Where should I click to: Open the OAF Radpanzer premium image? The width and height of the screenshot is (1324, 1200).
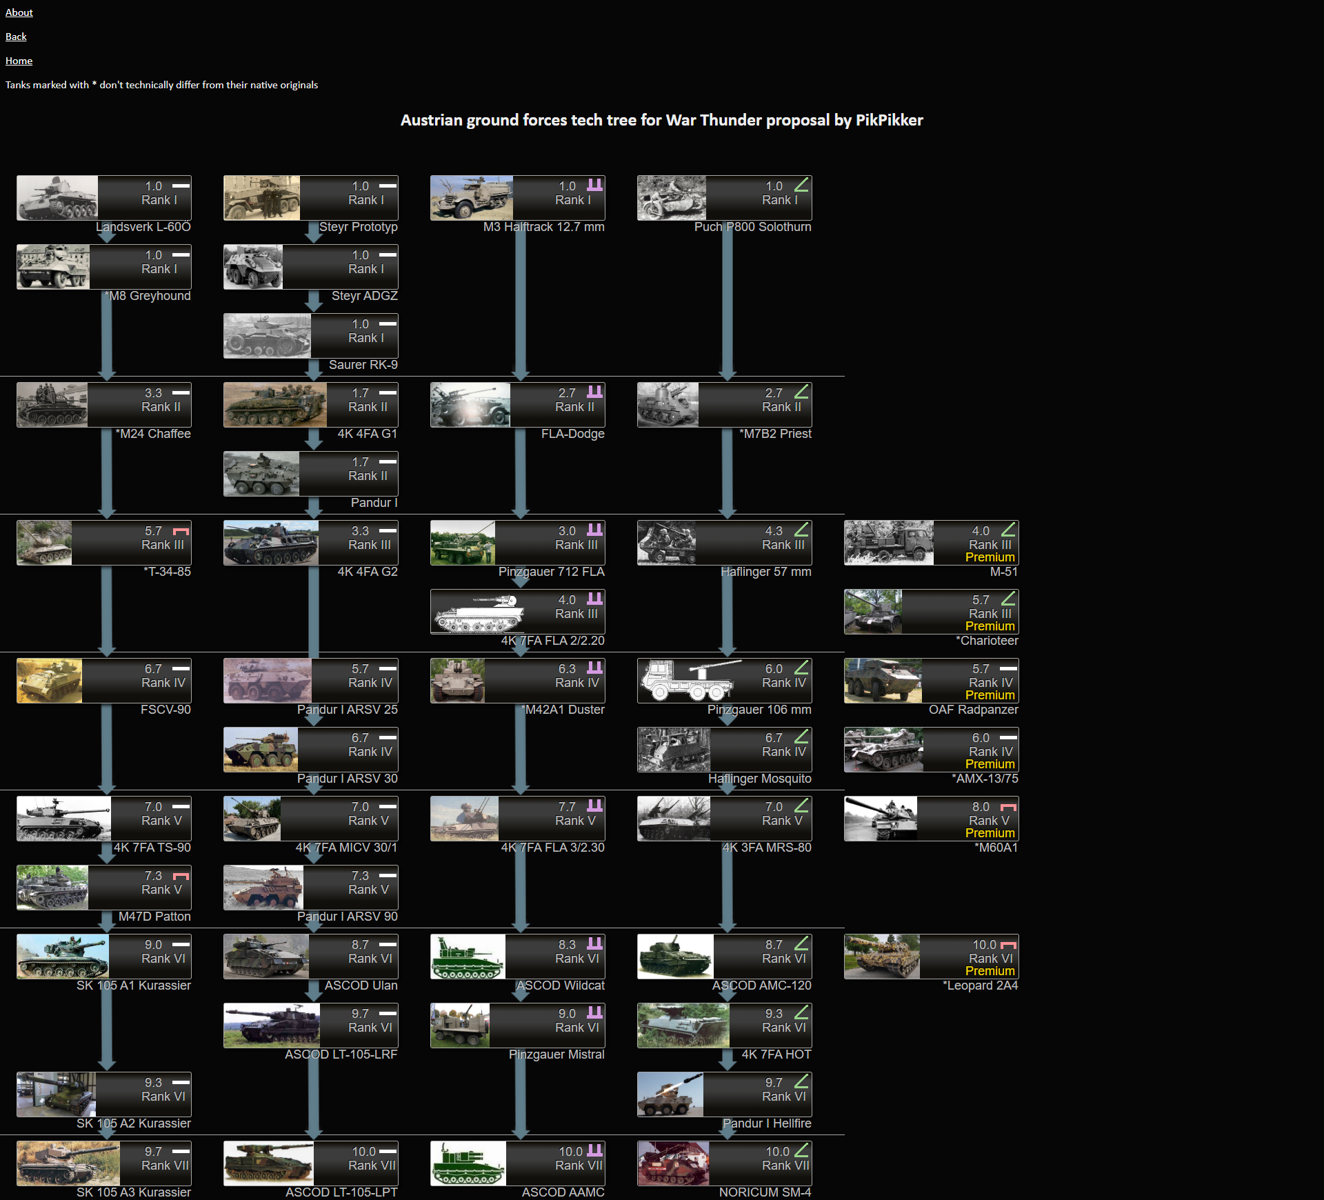click(x=883, y=681)
